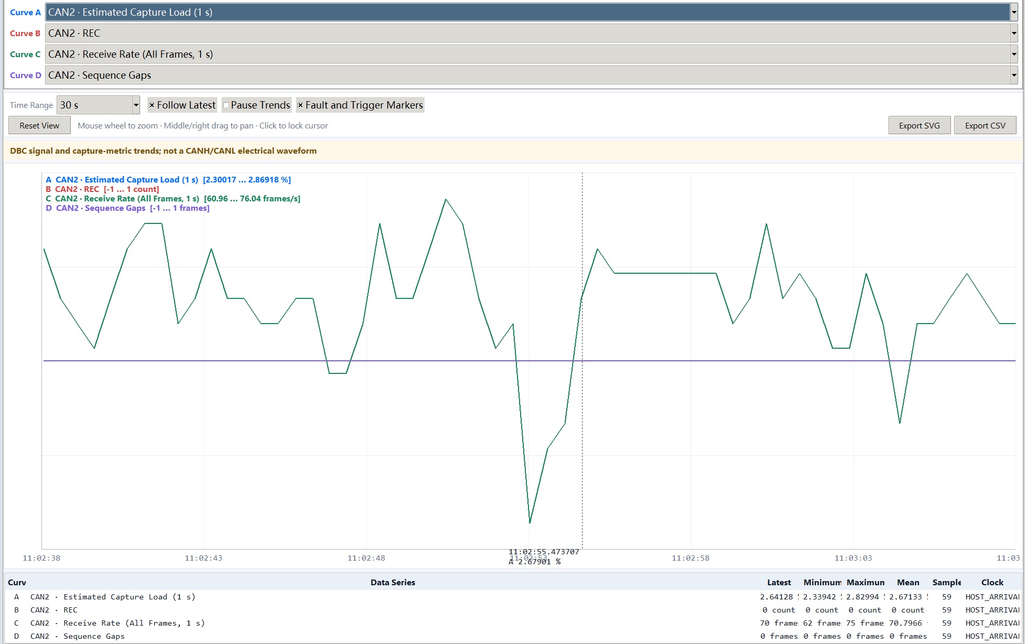Viewport: 1025px width, 644px height.
Task: Click the dashed cursor line in chart
Action: (x=582, y=362)
